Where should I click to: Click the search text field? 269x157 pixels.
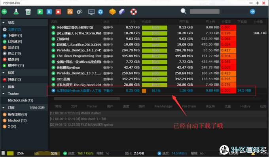205,11
